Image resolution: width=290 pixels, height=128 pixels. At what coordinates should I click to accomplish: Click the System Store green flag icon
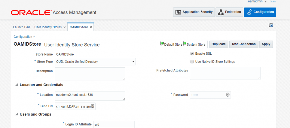click(x=185, y=44)
